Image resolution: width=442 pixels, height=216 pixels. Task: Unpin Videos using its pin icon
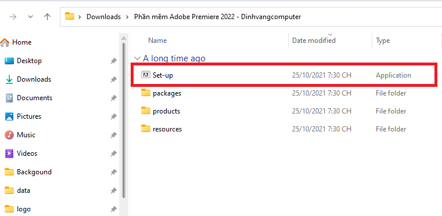[114, 153]
